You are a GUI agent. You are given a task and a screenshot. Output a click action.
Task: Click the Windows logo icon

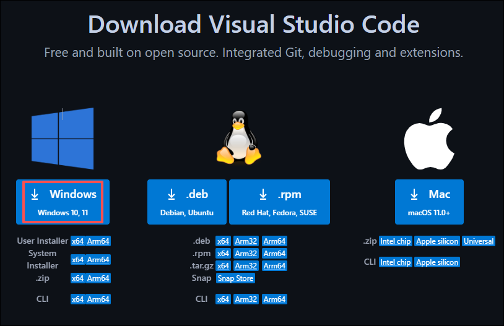63,137
